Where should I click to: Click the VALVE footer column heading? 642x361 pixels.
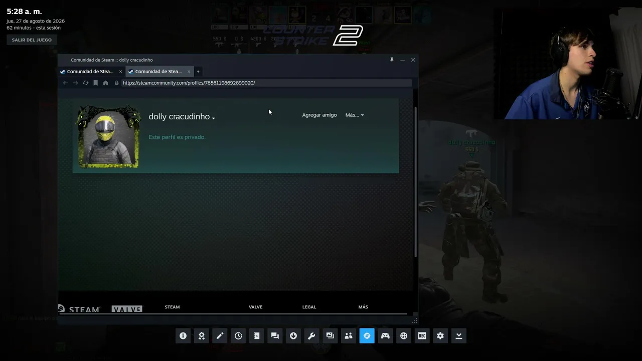[x=255, y=307]
